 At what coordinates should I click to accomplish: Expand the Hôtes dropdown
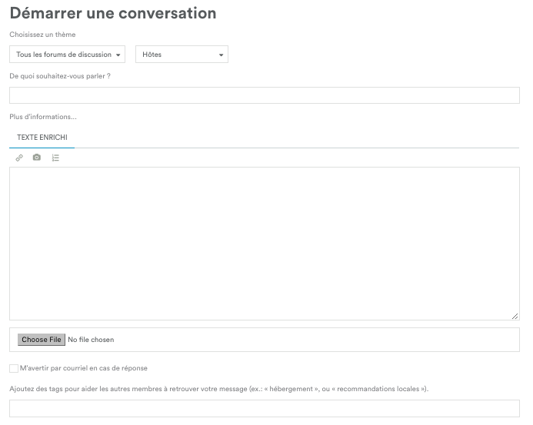coord(182,55)
